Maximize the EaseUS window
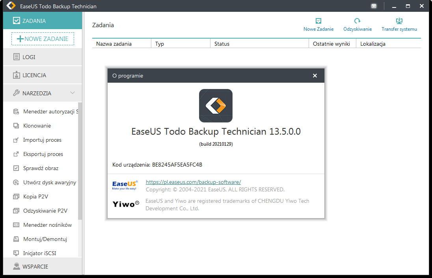432x278 pixels. [x=408, y=6]
